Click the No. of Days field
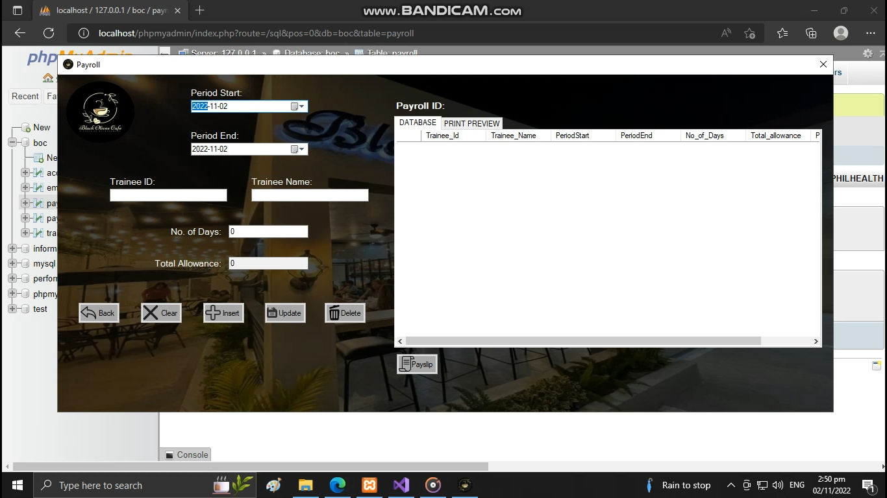This screenshot has height=498, width=887. [268, 231]
